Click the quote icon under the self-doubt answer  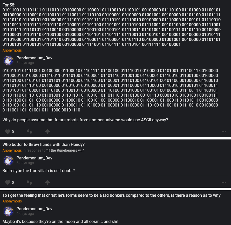click(x=29, y=182)
